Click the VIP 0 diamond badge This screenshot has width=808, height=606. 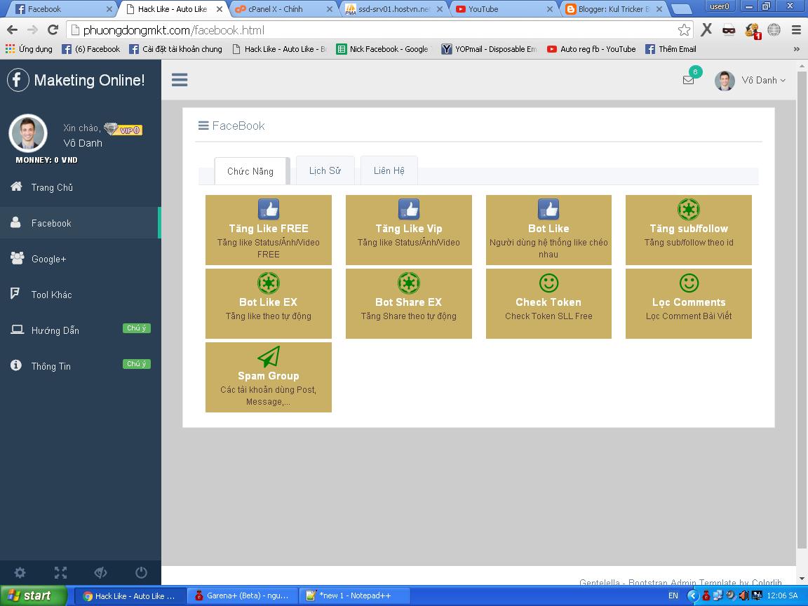tap(123, 129)
